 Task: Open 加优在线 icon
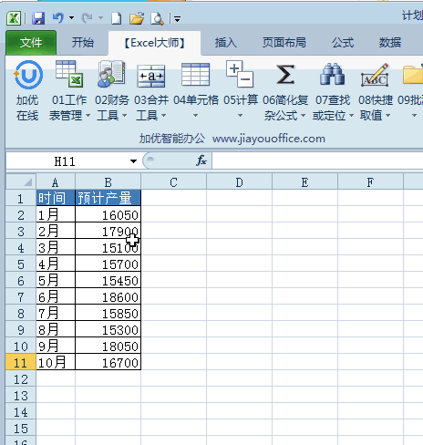[28, 75]
